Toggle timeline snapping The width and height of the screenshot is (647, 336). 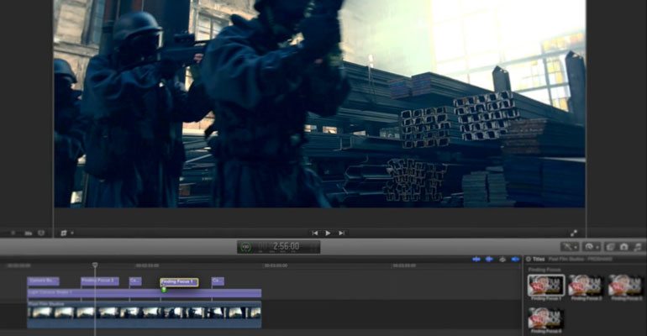[515, 260]
